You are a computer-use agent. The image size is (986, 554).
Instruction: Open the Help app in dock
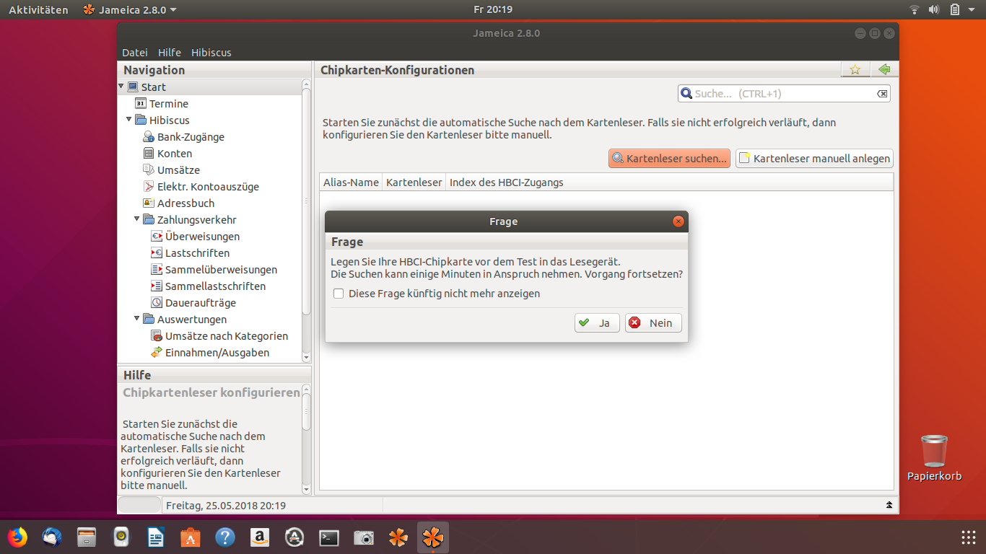click(x=225, y=537)
